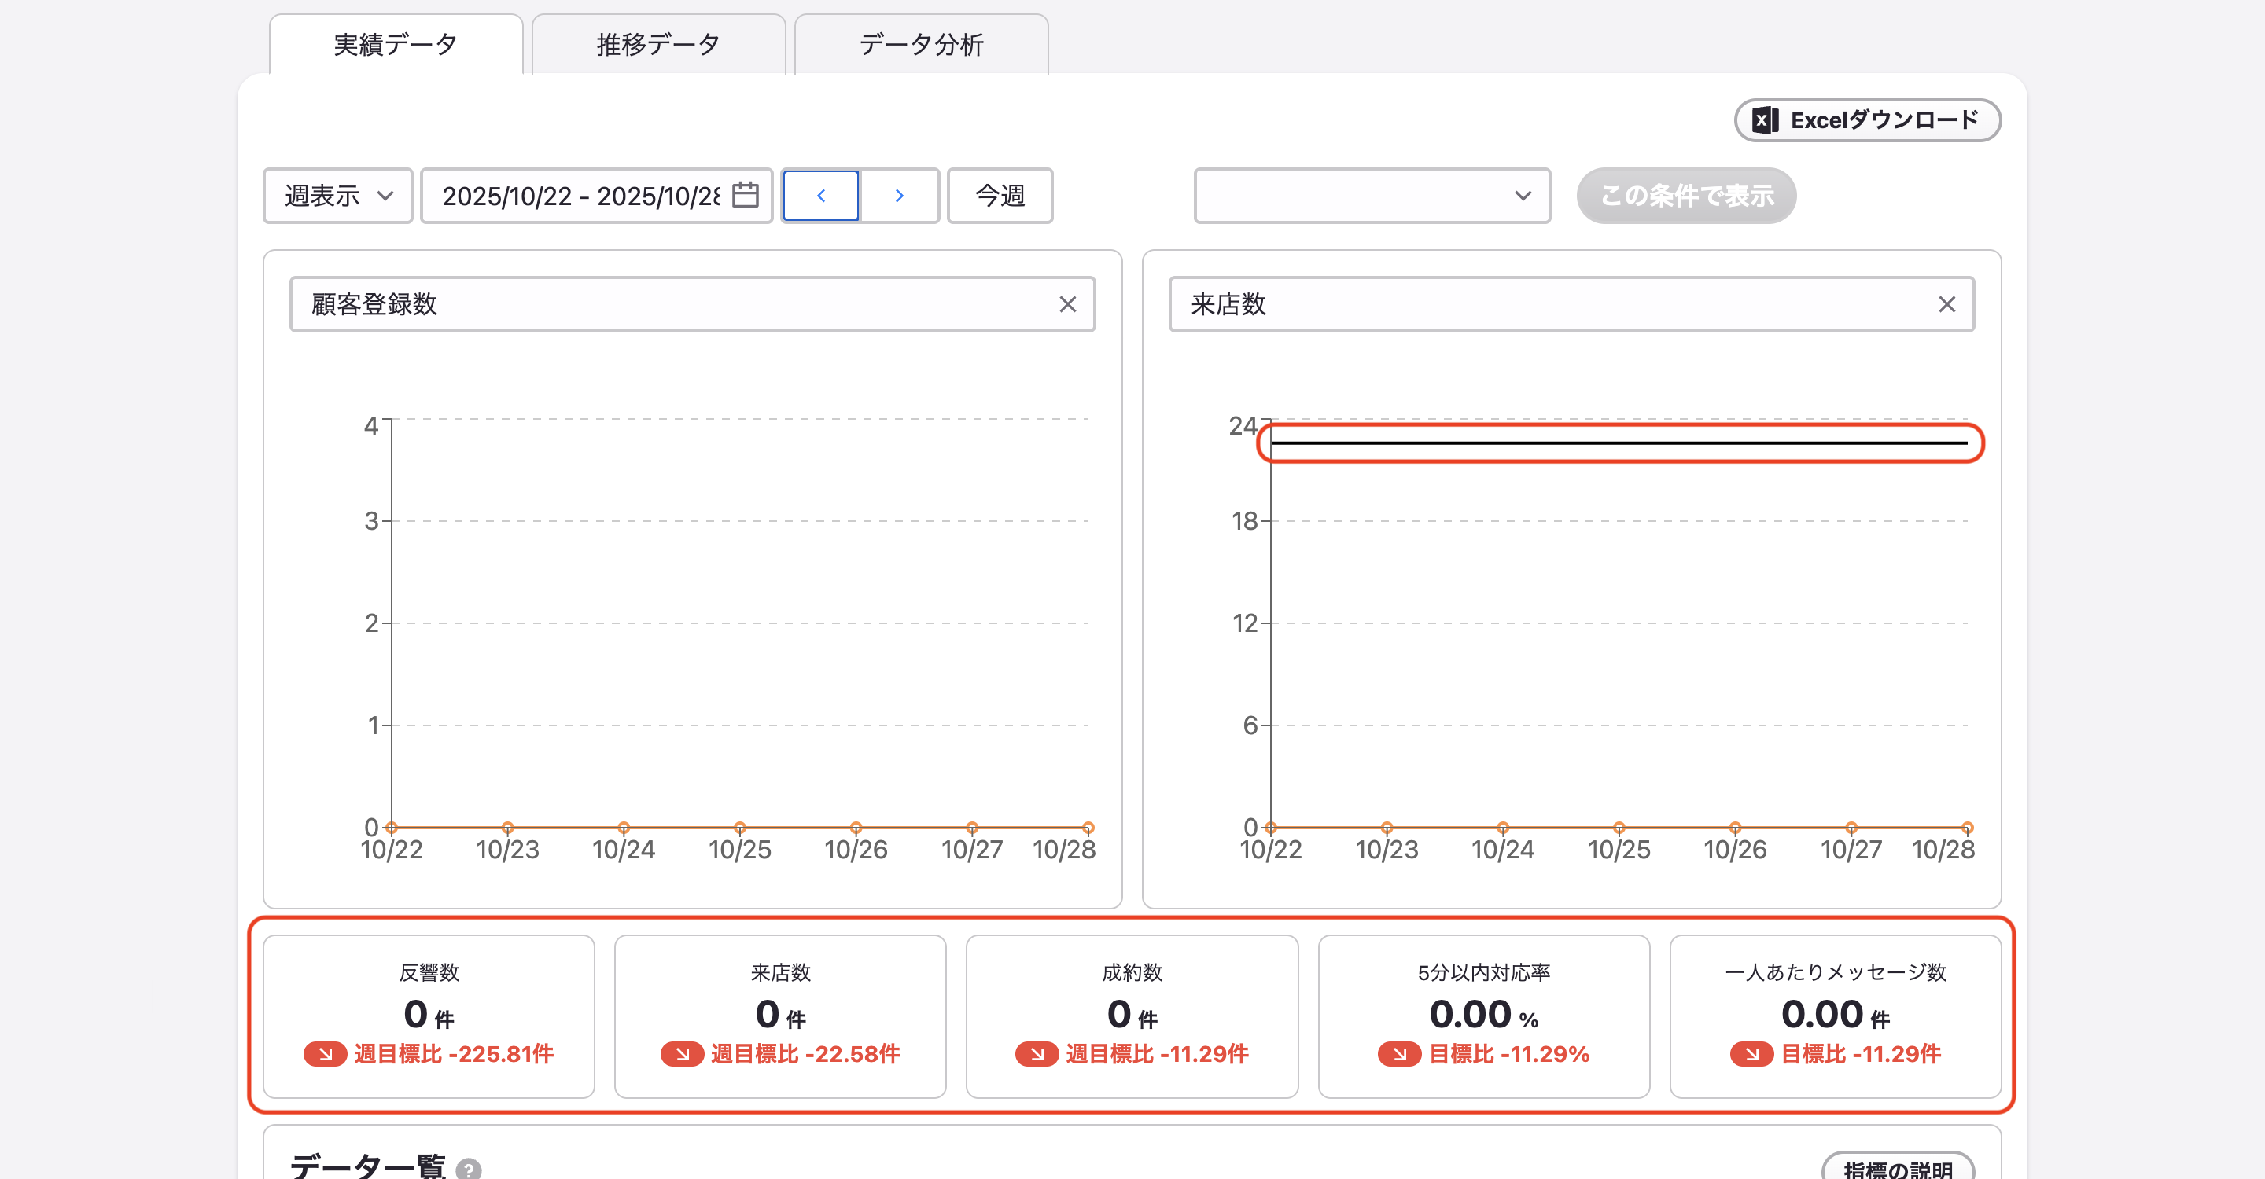Click the 一人あたりメッセージ数 summary card
Screen dimensions: 2265x1179
click(x=1835, y=1016)
